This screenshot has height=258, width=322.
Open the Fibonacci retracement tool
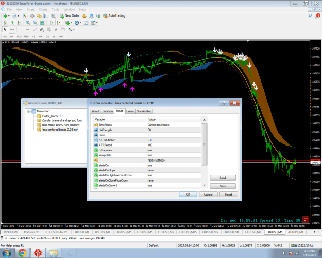pos(49,29)
